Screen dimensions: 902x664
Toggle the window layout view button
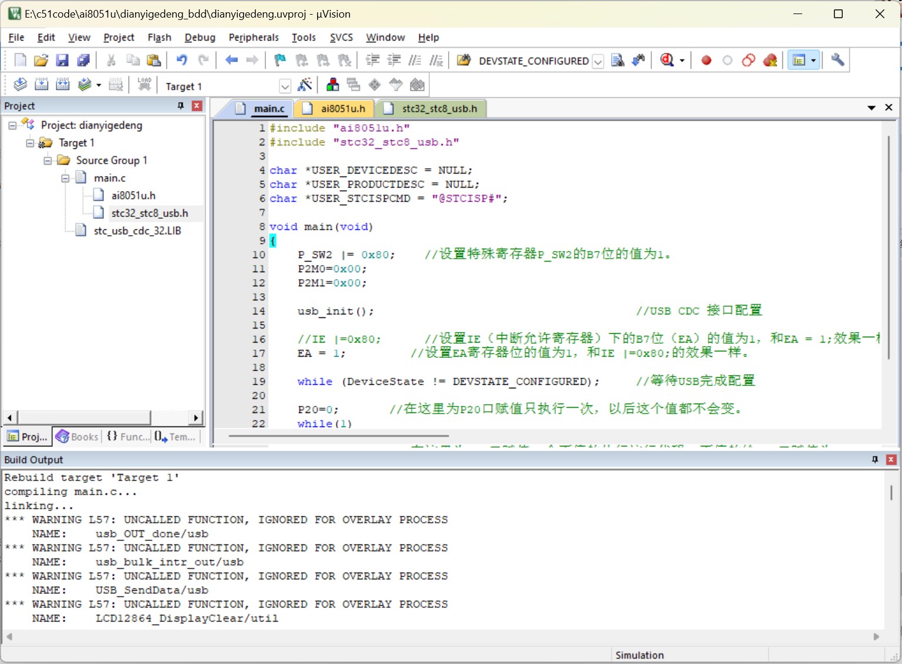[x=799, y=60]
